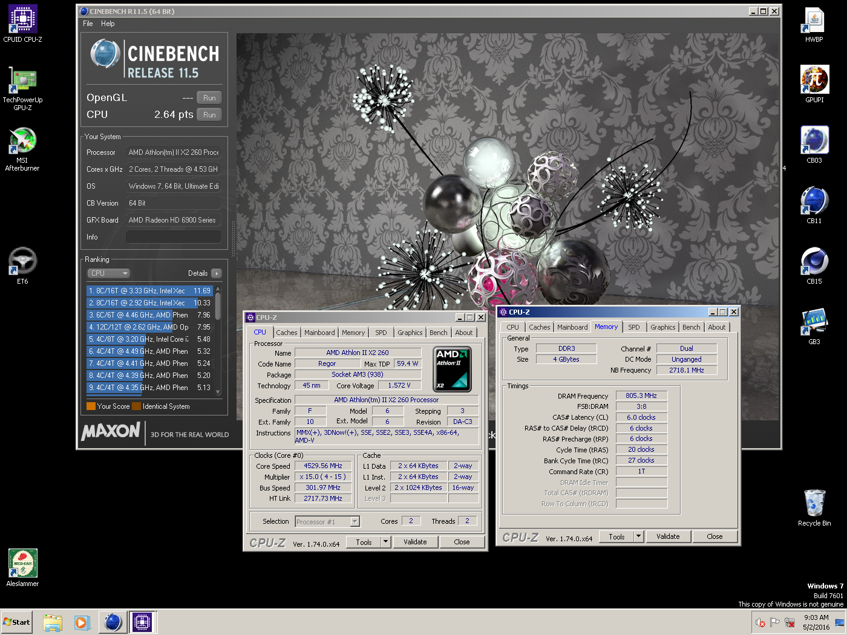Click the Action Center flag tray icon
Viewport: 847px width, 635px height.
(x=775, y=622)
